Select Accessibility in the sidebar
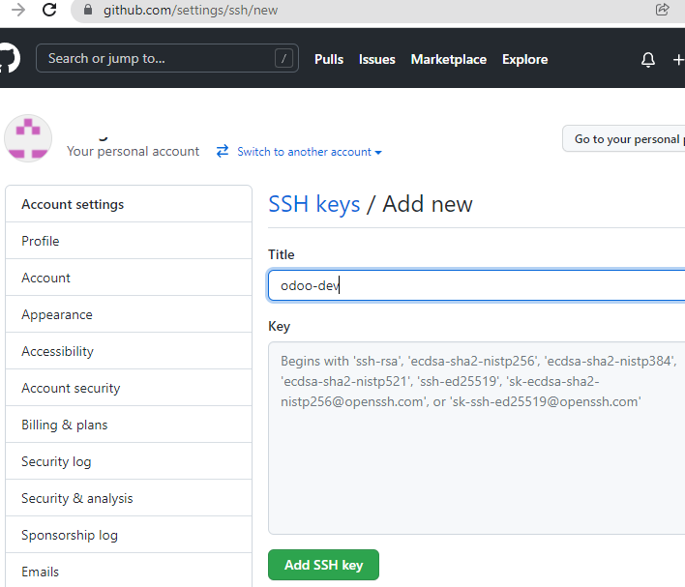685x587 pixels. click(129, 351)
